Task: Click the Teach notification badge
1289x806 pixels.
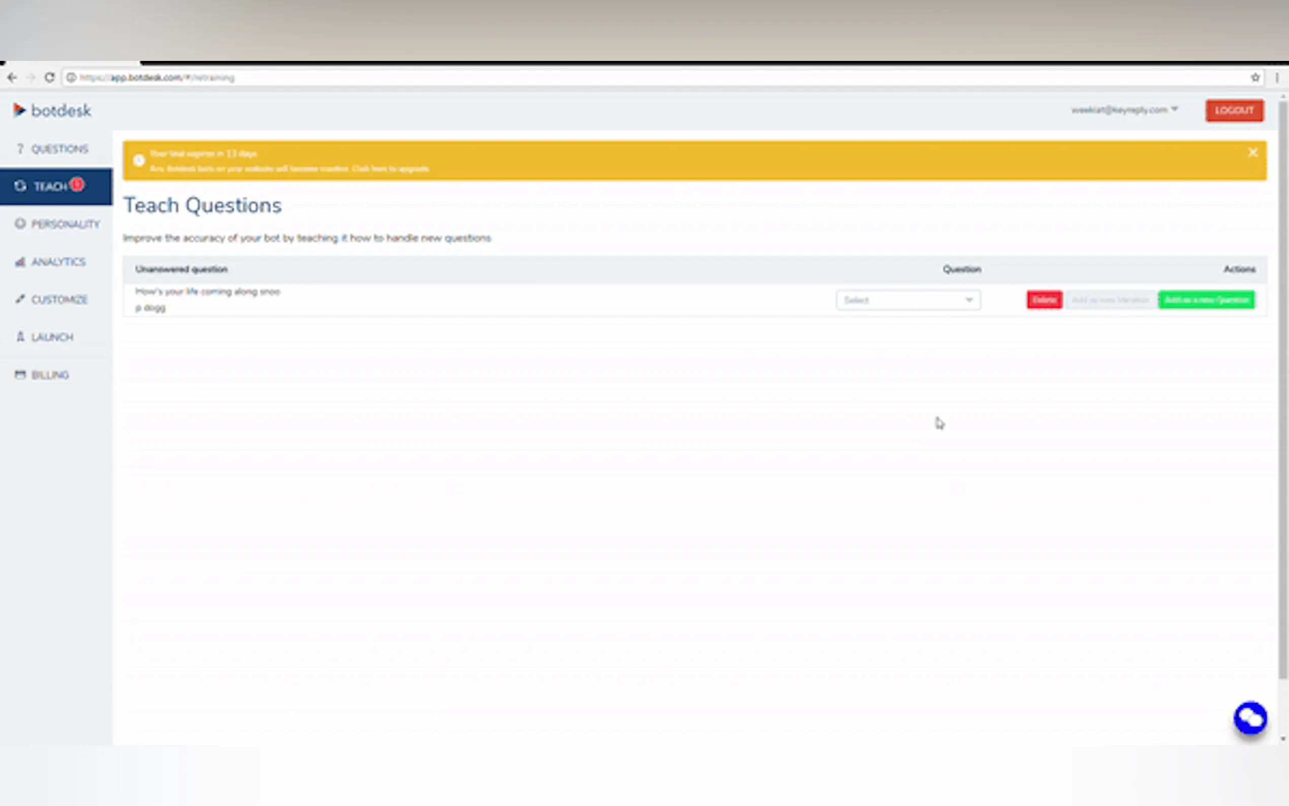Action: tap(77, 184)
